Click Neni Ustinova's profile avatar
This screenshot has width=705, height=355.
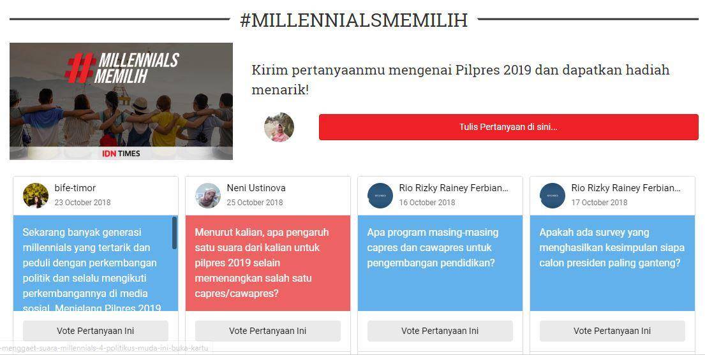click(208, 196)
